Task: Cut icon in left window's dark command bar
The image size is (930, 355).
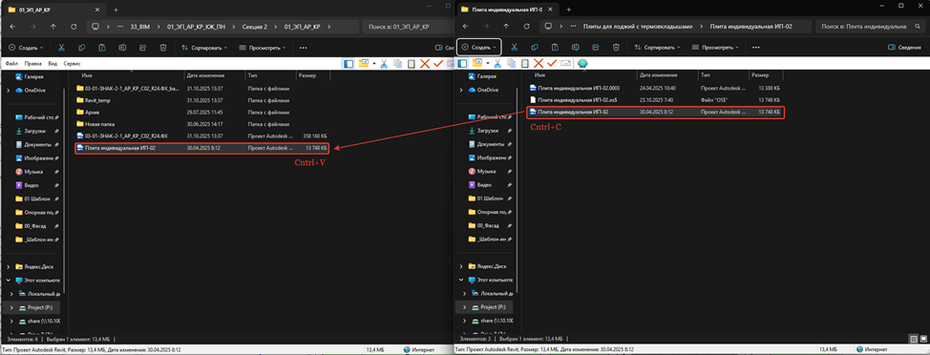Action: [61, 48]
